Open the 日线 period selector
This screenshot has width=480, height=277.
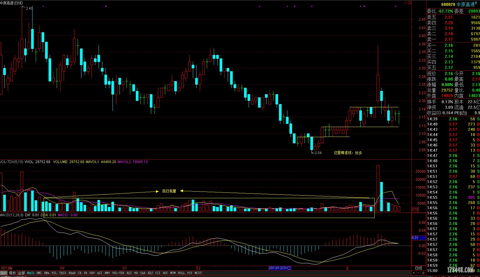tap(419, 268)
